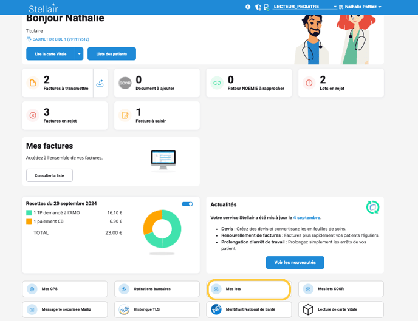Open the Facture à saisir tile
The width and height of the screenshot is (418, 321).
click(x=157, y=115)
